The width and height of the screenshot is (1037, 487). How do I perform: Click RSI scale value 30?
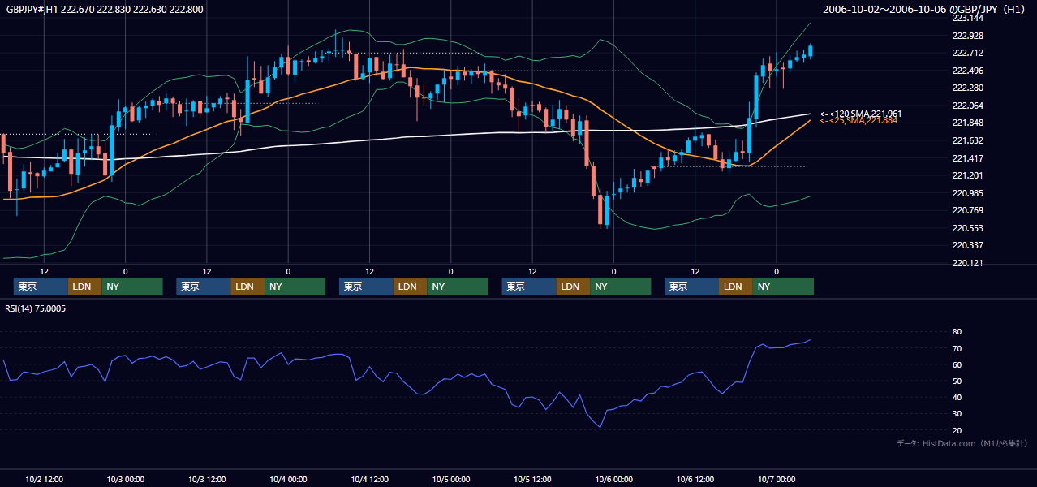pos(957,414)
